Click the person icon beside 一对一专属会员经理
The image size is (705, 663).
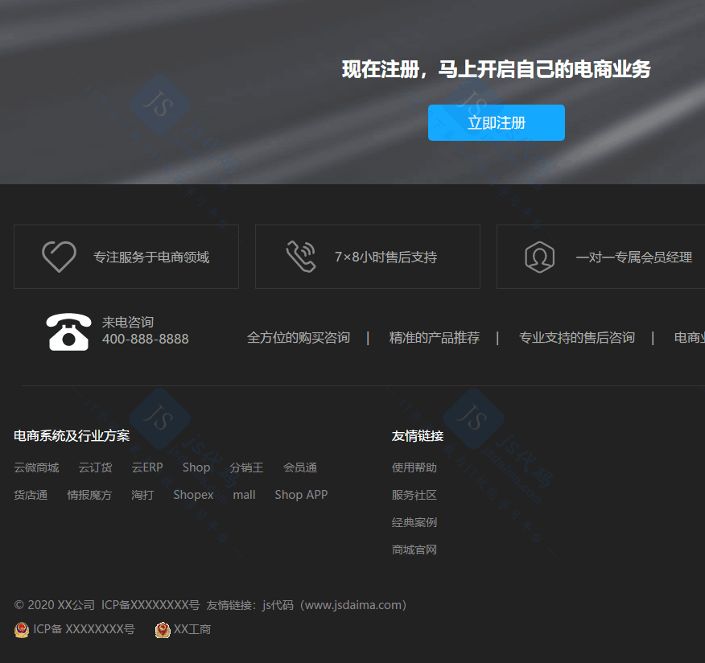540,257
